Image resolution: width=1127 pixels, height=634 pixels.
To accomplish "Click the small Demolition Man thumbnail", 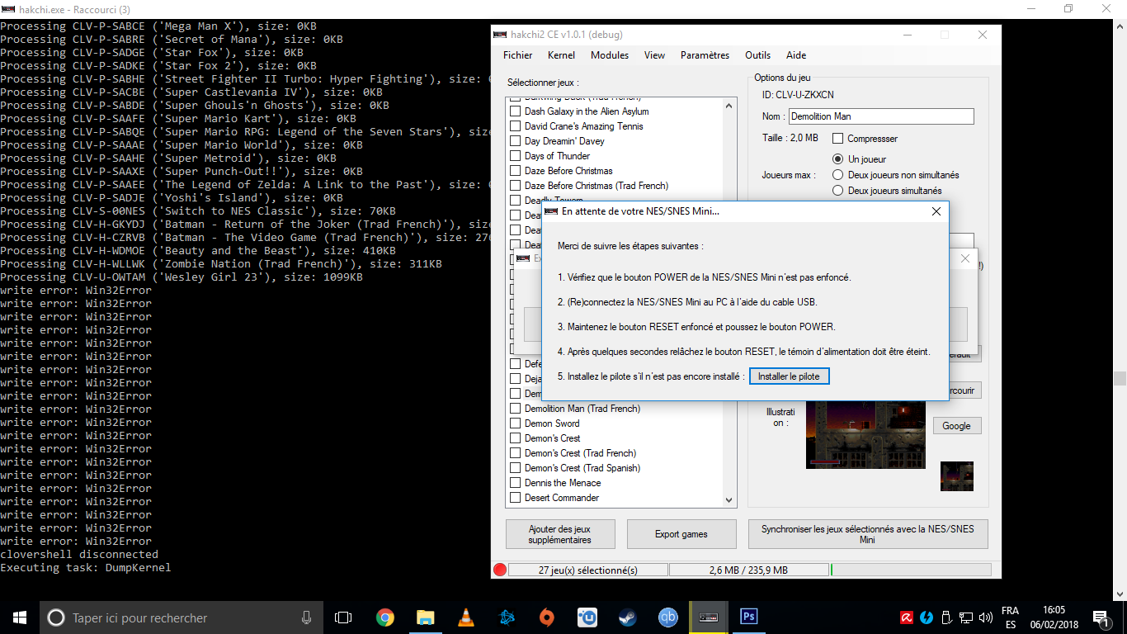I will [x=957, y=476].
